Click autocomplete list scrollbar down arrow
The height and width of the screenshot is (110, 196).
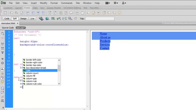[x=59, y=84]
